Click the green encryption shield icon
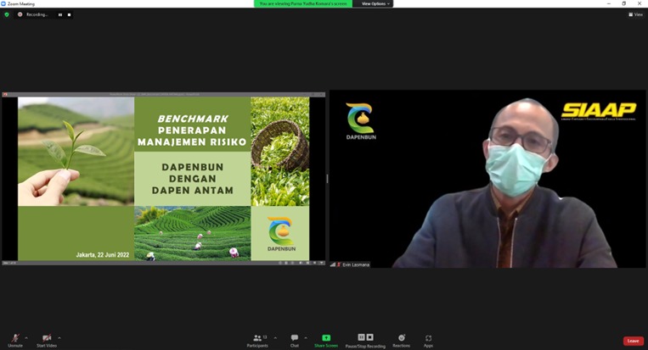The height and width of the screenshot is (350, 648). click(7, 14)
